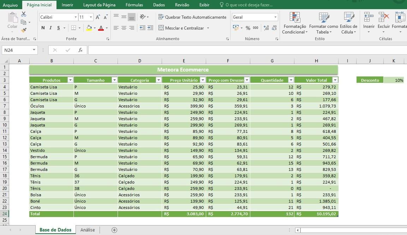Toggle italic (I) formatting
Screen dimensions: 407x235
click(51, 28)
